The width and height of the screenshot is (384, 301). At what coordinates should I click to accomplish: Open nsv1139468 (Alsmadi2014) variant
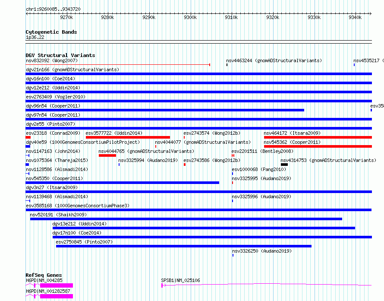[57, 196]
